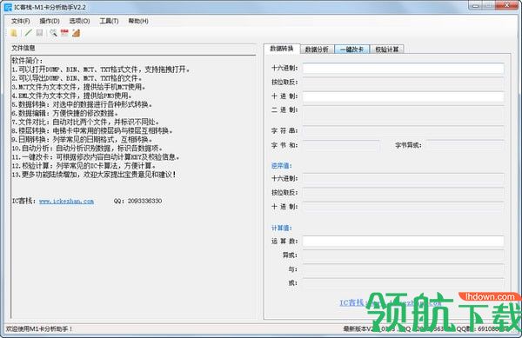The image size is (522, 338).
Task: Open the 操作(D) menu
Action: [50, 21]
